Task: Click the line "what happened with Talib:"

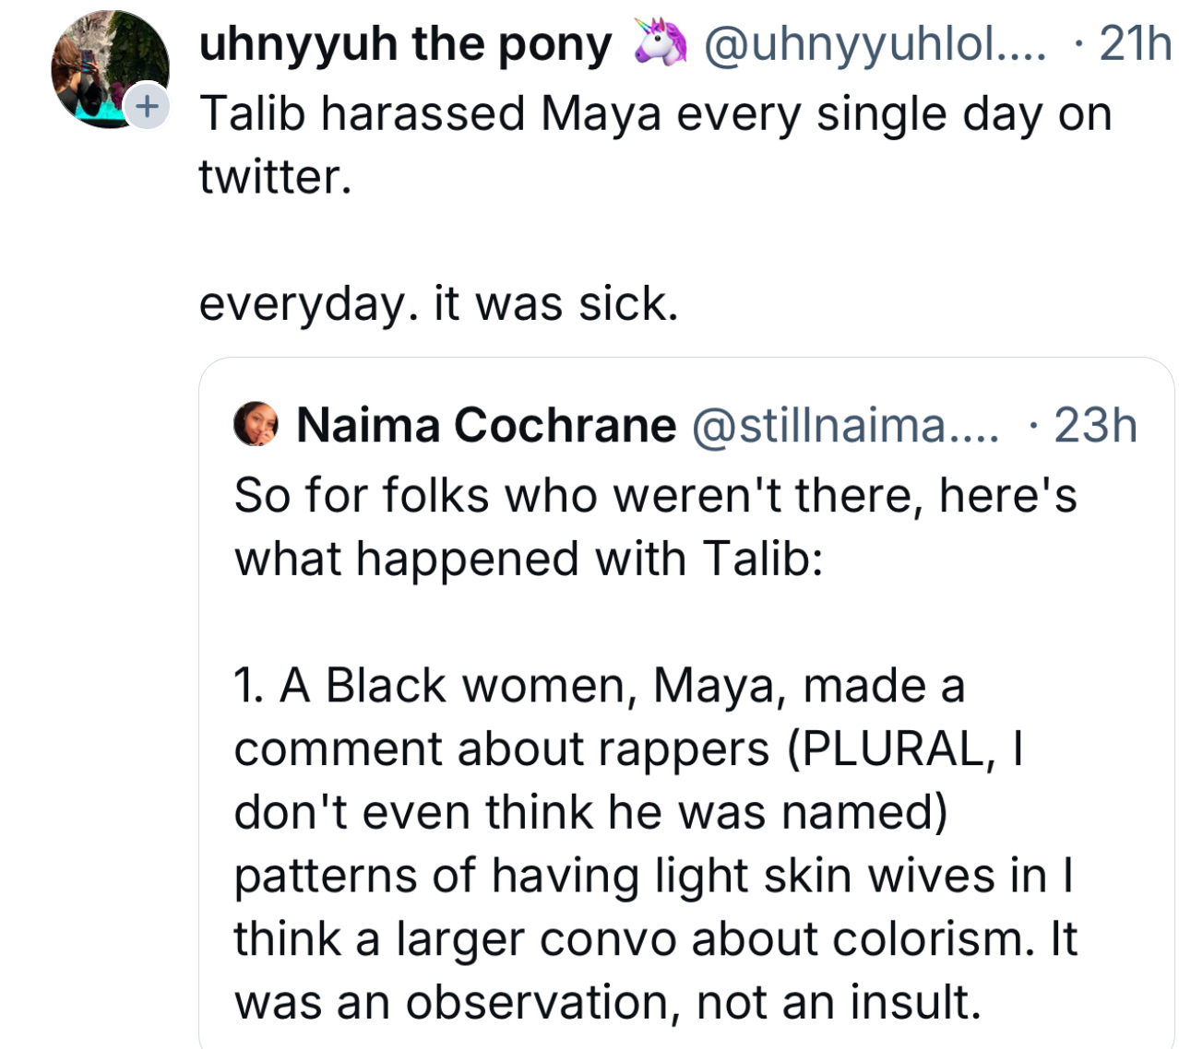Action: 528,559
